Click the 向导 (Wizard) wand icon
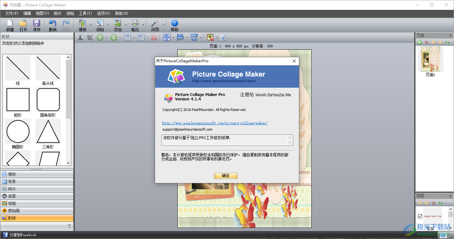Viewport: 454px width, 239px height. pos(155,23)
